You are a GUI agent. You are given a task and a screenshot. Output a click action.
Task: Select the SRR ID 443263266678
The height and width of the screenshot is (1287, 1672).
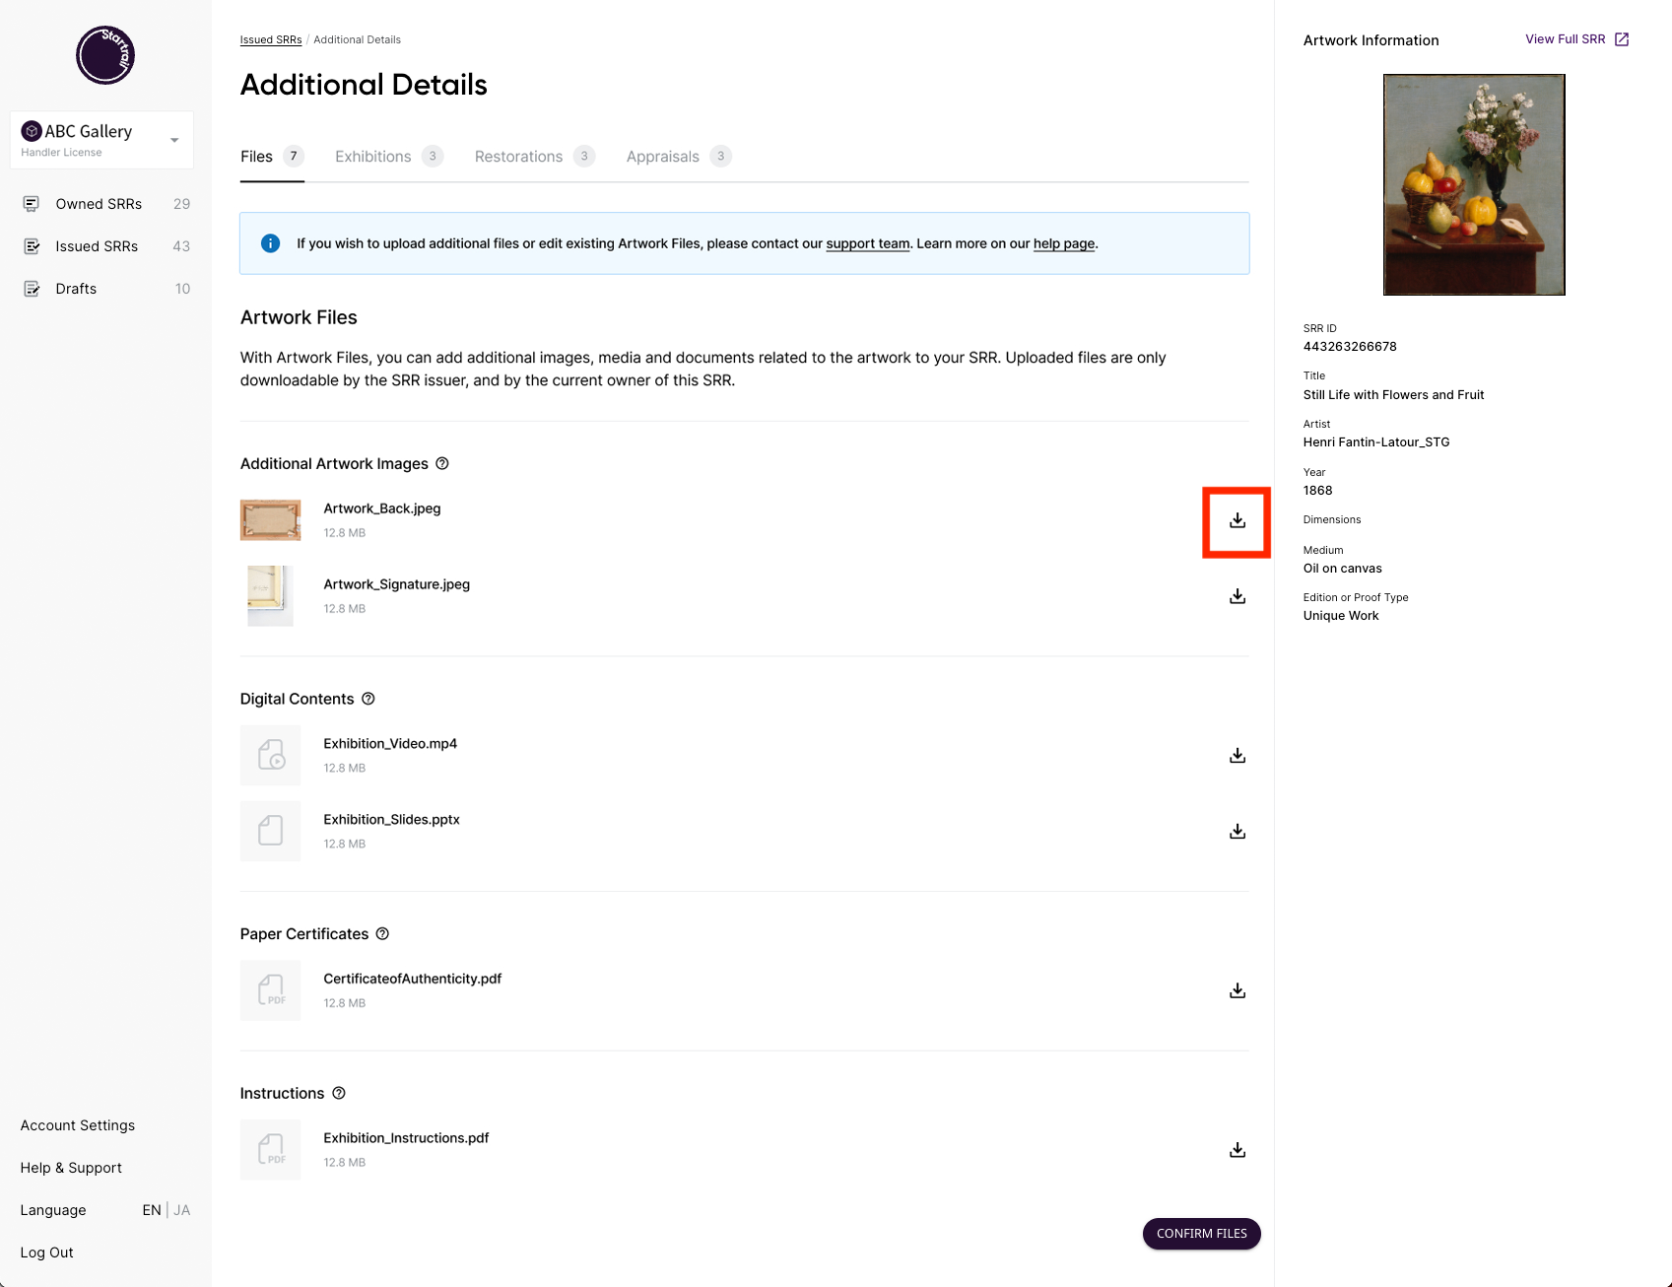(1350, 347)
